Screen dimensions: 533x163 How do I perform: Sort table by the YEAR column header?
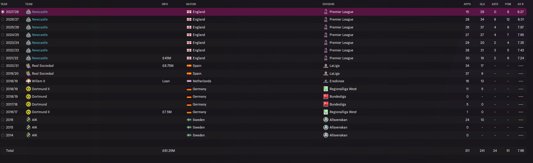pos(4,4)
